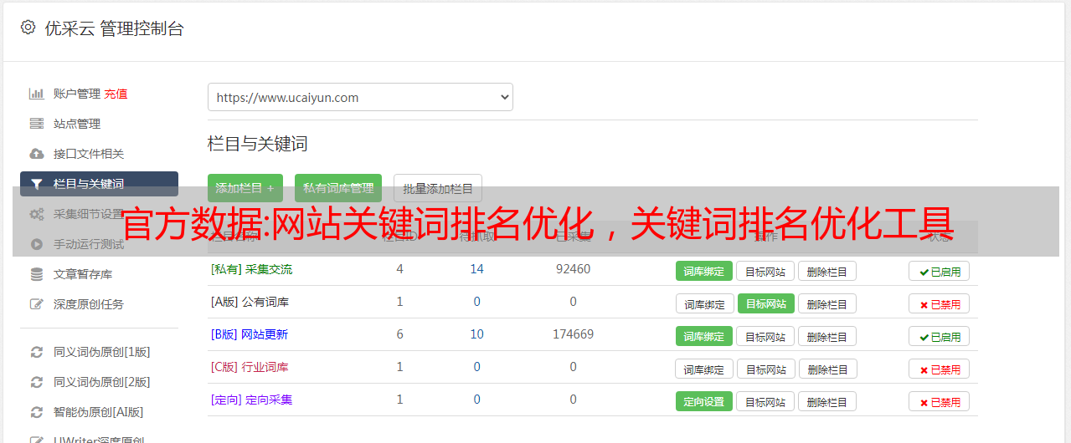Screen dimensions: 1071x443
Task: Click 词库绑定 for 公有词库 row
Action: [704, 303]
